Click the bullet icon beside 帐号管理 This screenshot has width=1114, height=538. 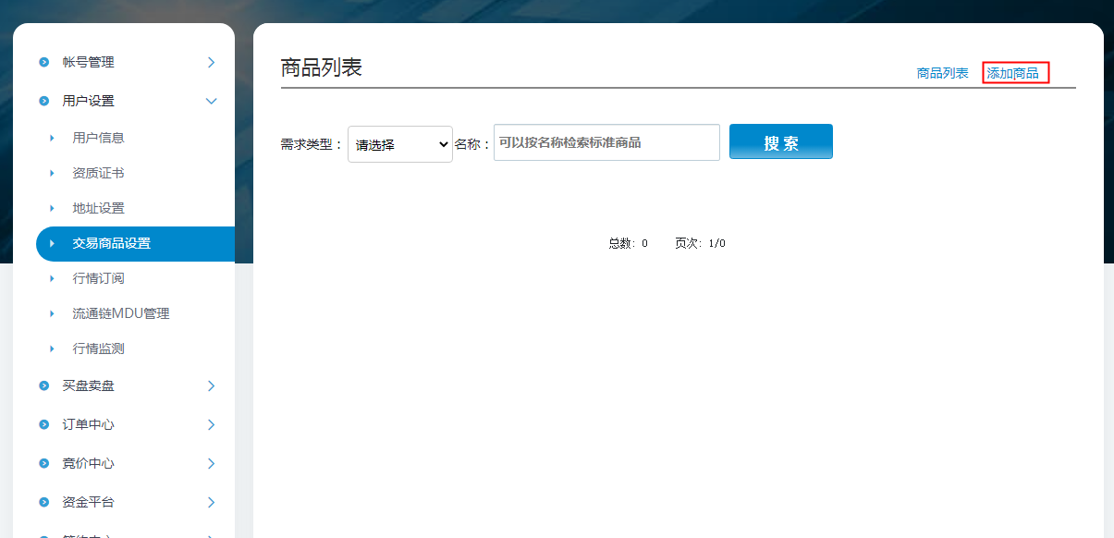pyautogui.click(x=43, y=63)
